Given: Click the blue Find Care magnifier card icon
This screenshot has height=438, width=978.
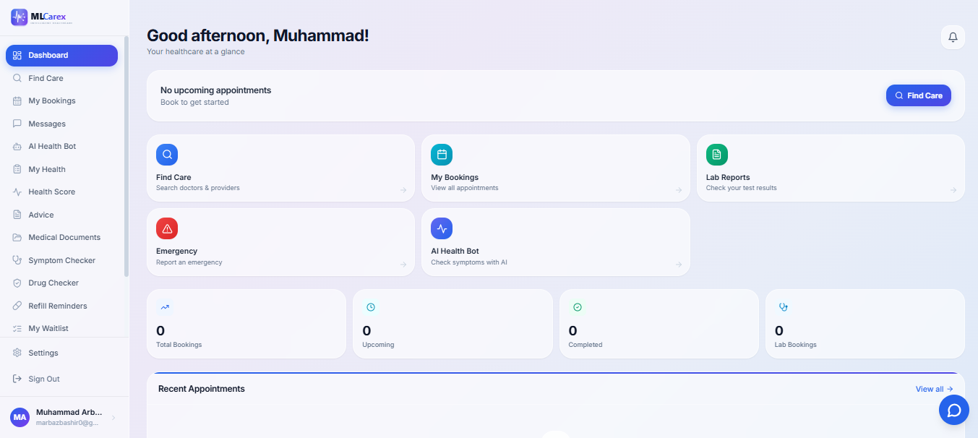Looking at the screenshot, I should pos(167,155).
